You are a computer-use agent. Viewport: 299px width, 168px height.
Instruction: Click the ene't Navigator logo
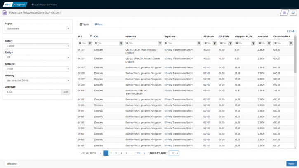[x=14, y=4]
